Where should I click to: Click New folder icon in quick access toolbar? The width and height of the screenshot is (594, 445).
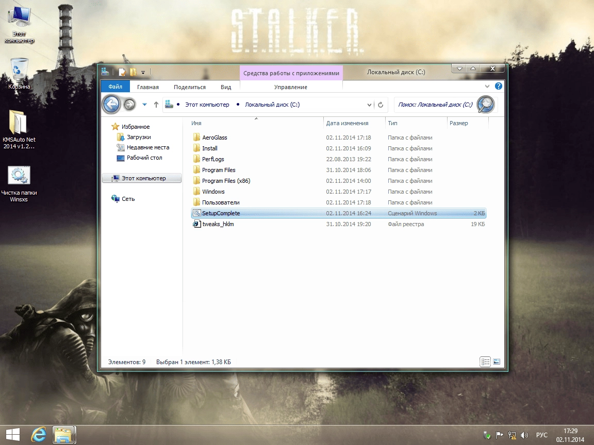[x=133, y=72]
